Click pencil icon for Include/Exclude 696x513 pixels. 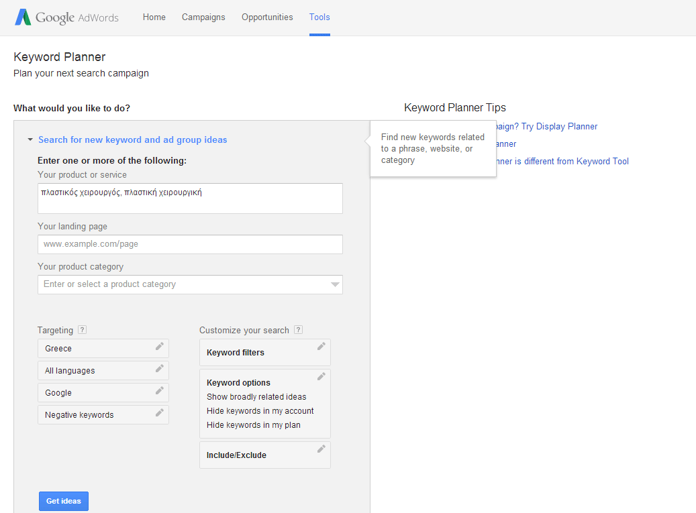click(321, 449)
